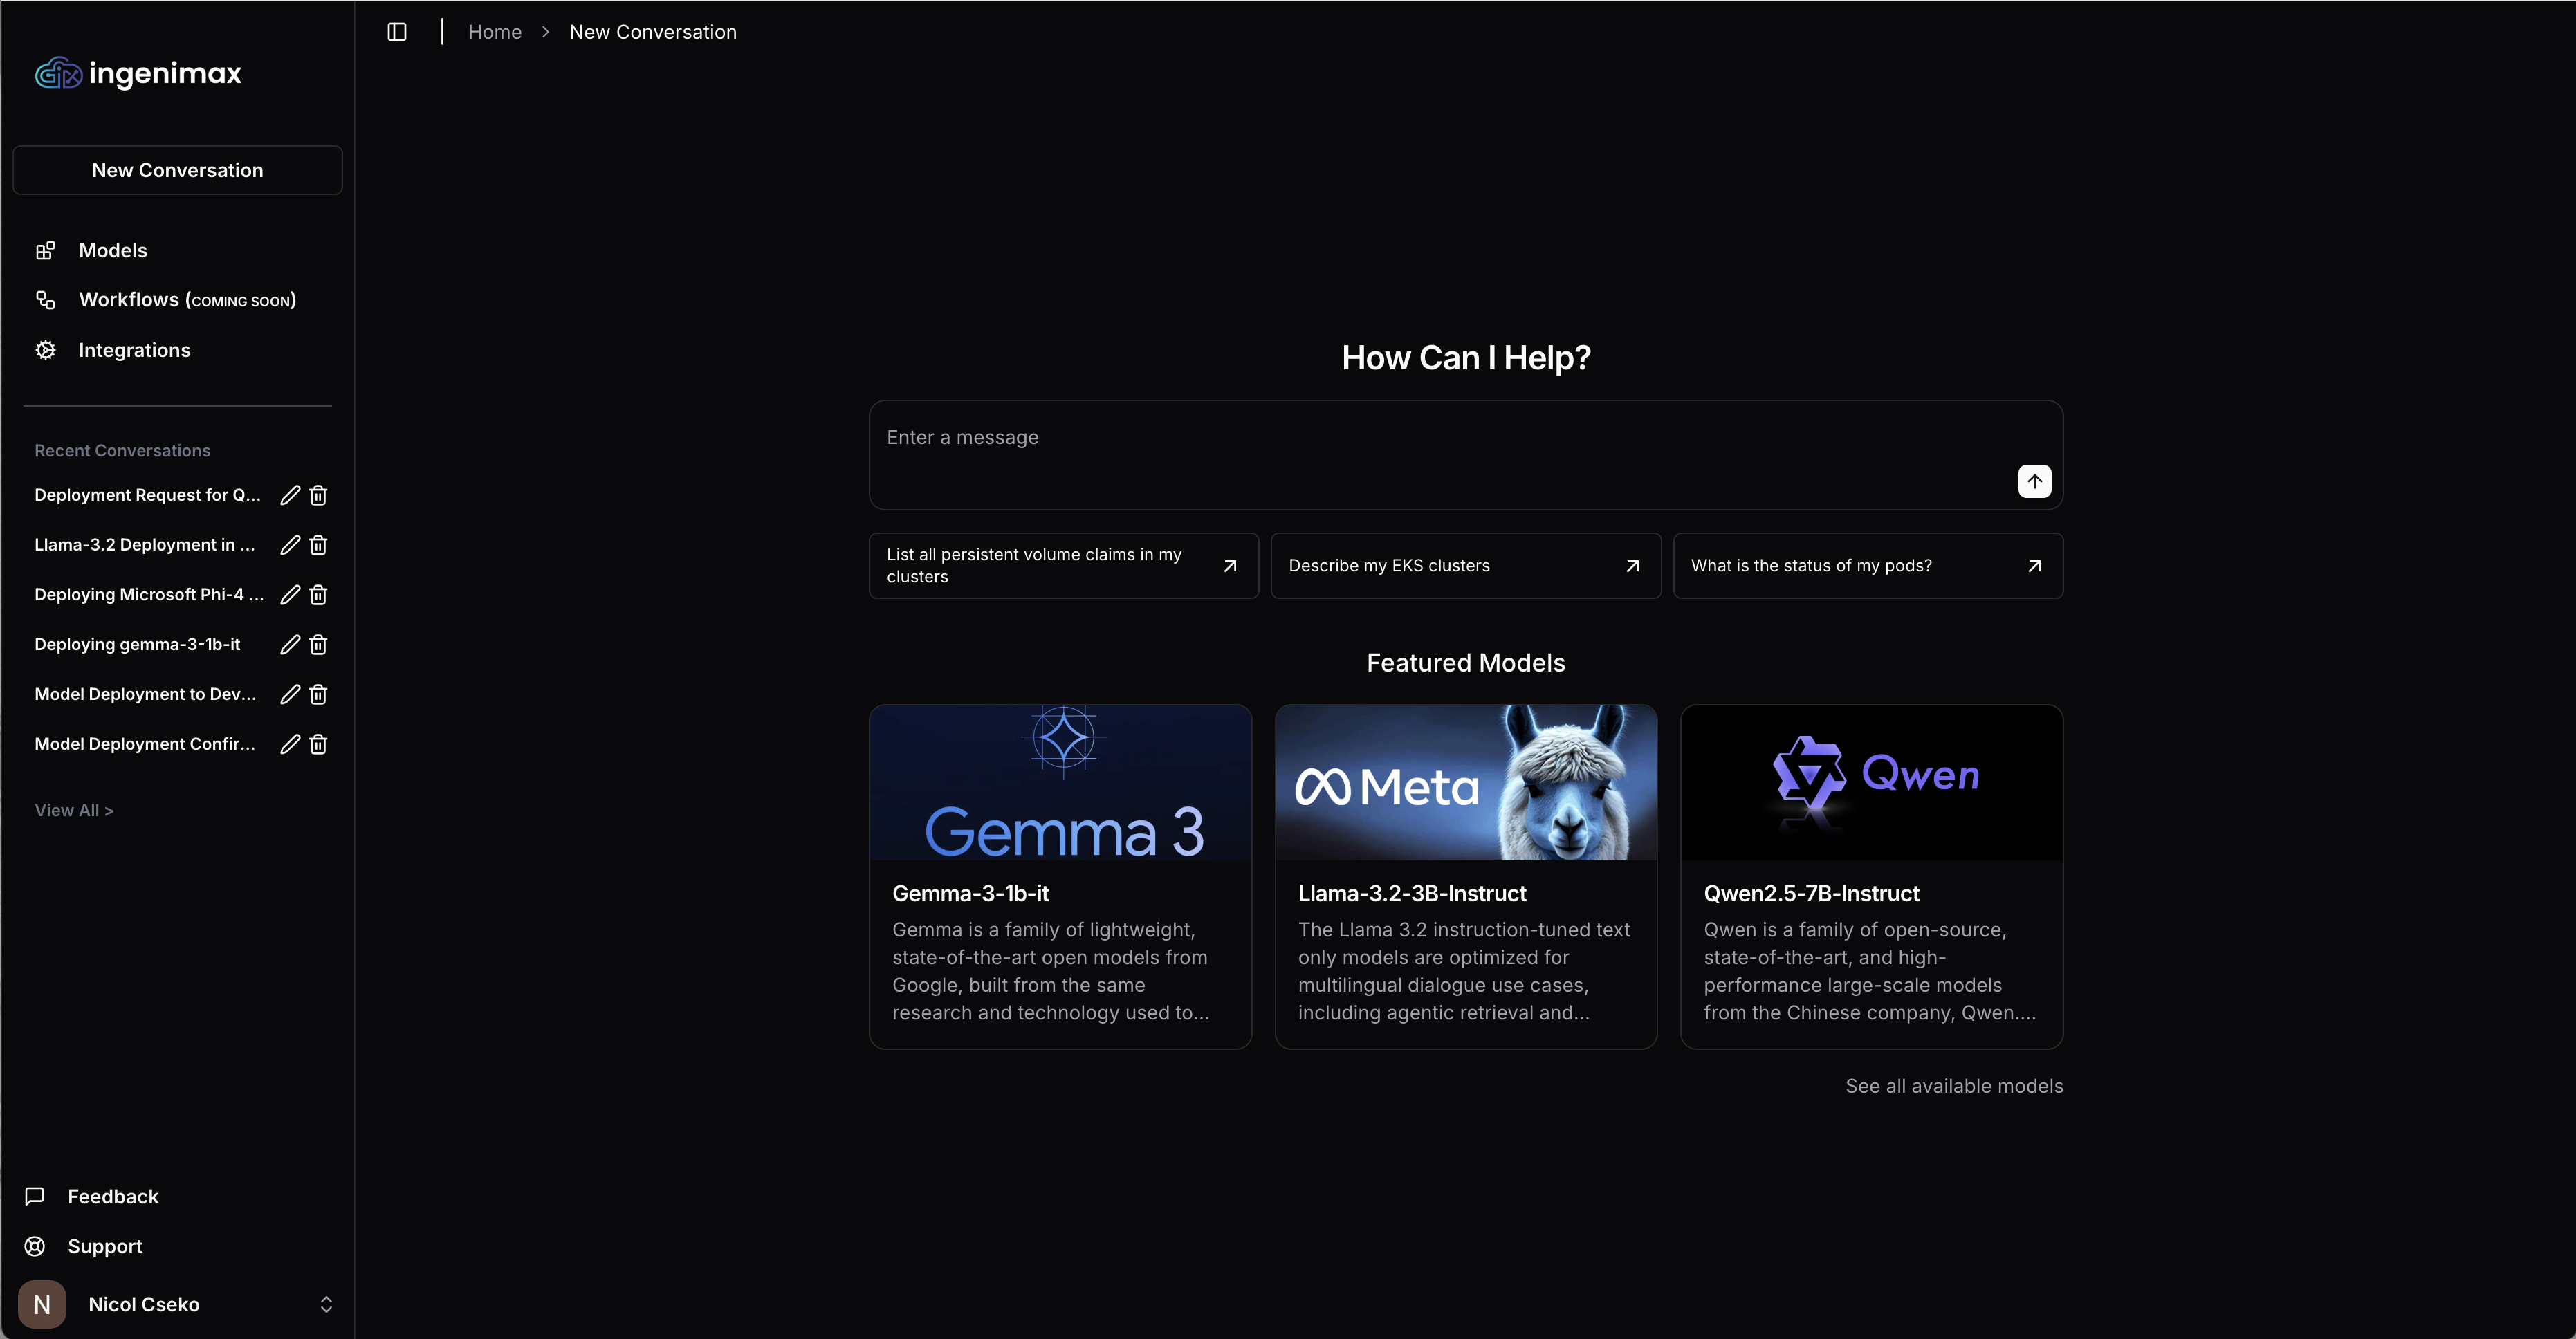2576x1339 pixels.
Task: Send message with the arrow-up button
Action: click(2034, 481)
